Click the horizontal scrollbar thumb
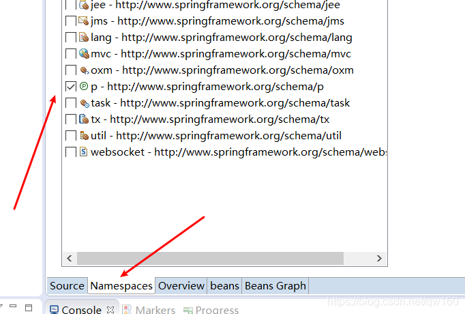This screenshot has width=465, height=314. 210,258
